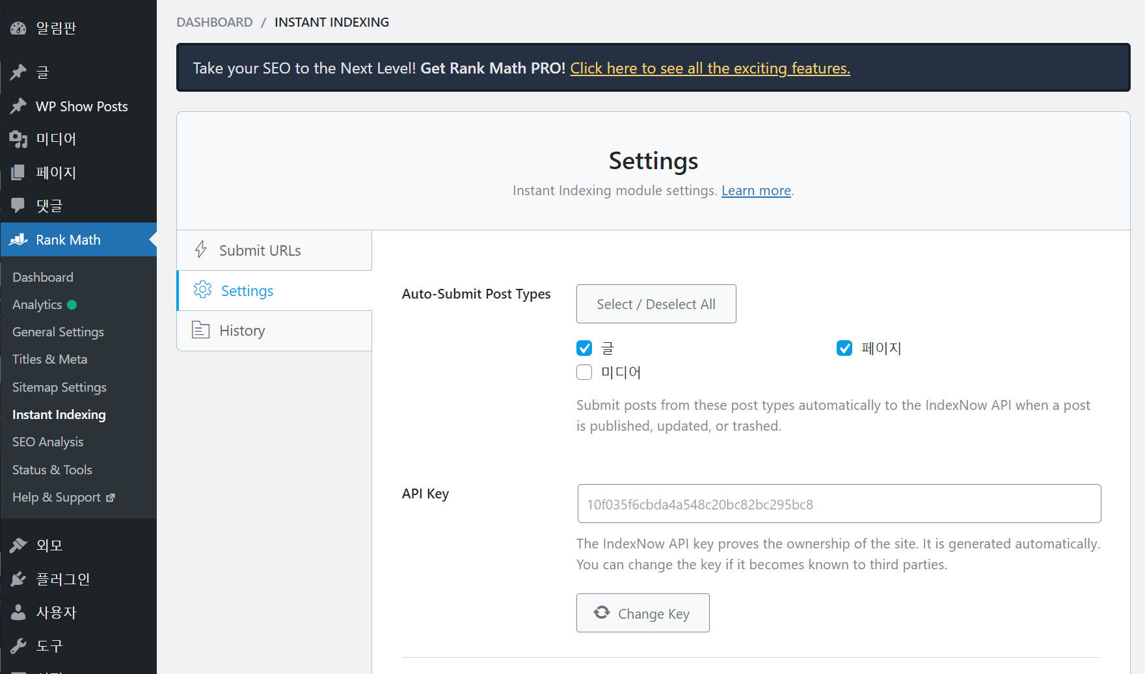The image size is (1145, 674).
Task: Open the 사용자 menu label
Action: point(56,612)
